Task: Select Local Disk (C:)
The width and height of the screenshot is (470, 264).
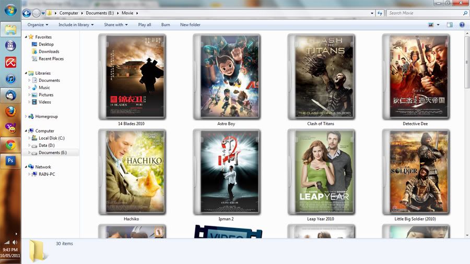Action: (52, 138)
